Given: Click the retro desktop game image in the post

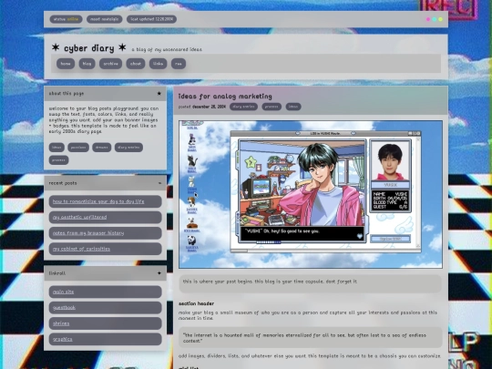Looking at the screenshot, I should pyautogui.click(x=311, y=195).
